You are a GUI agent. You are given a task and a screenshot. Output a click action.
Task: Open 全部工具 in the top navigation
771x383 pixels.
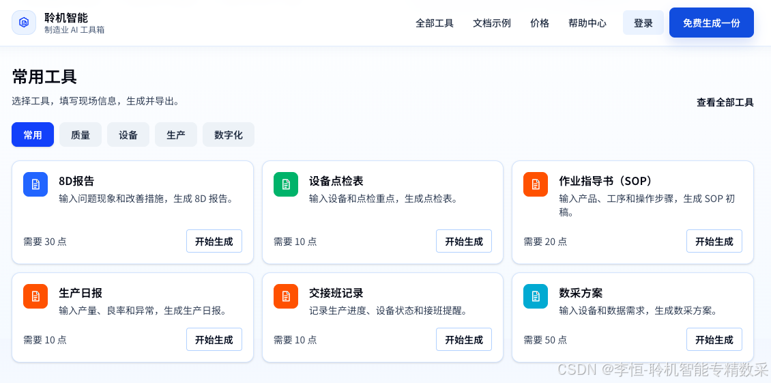click(x=435, y=23)
